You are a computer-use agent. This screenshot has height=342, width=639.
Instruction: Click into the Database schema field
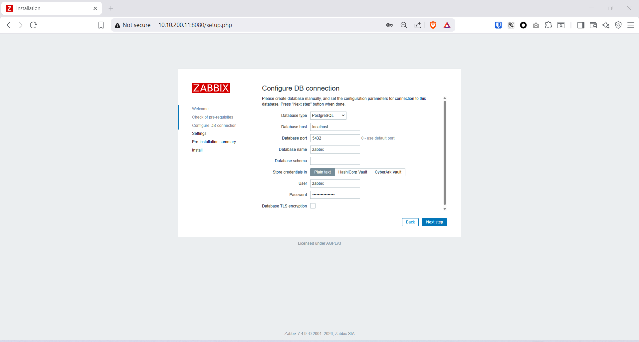[x=335, y=161]
